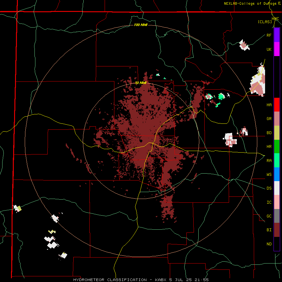Click the ND black legend swatch

(277, 244)
